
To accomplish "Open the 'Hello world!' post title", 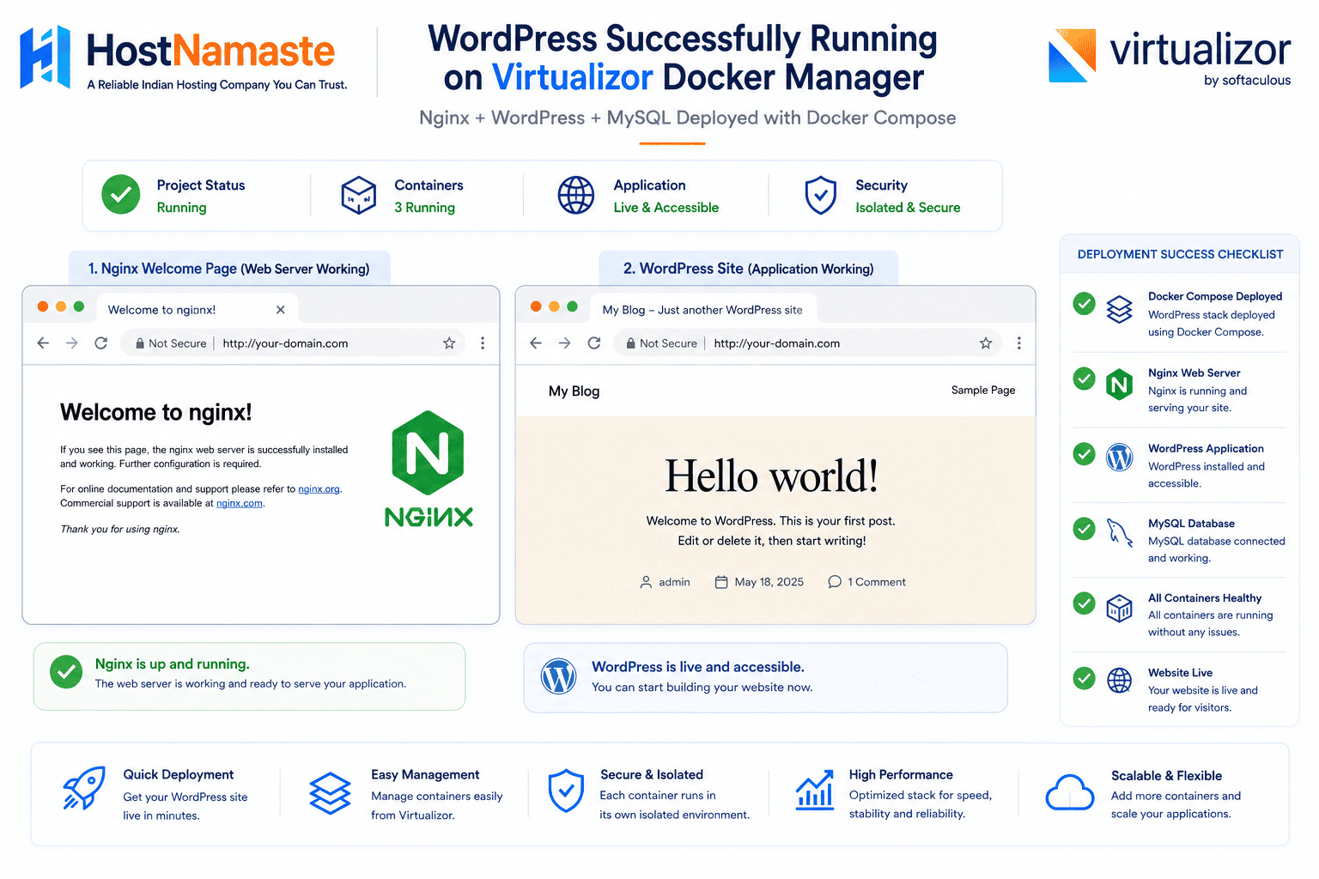I will 771,476.
